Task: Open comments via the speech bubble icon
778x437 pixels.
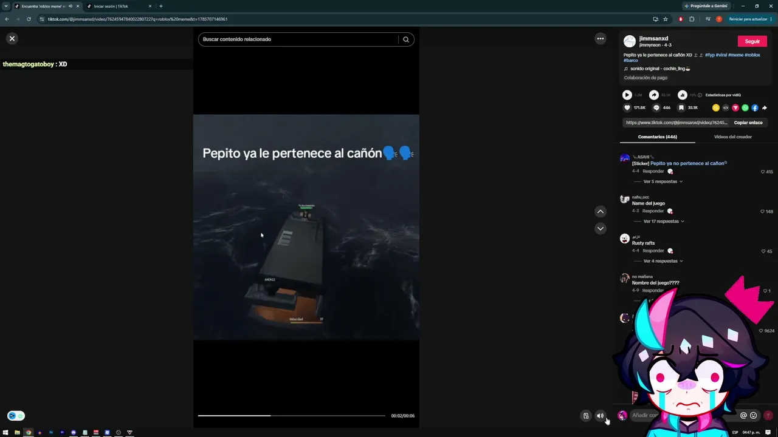Action: (x=656, y=108)
